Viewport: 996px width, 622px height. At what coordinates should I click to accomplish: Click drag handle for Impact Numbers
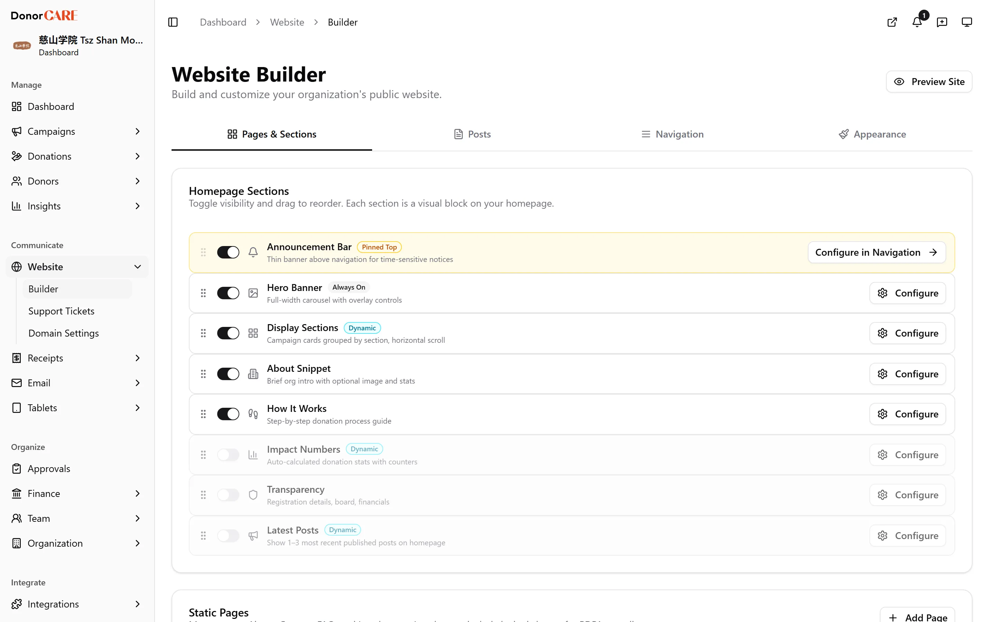[203, 454]
